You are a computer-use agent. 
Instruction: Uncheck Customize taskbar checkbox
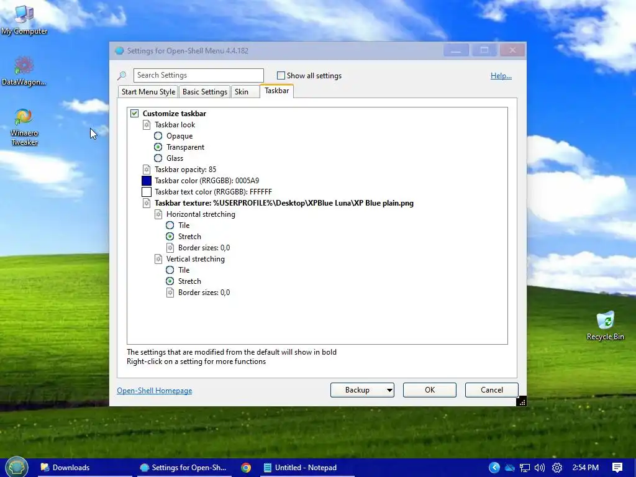(135, 114)
